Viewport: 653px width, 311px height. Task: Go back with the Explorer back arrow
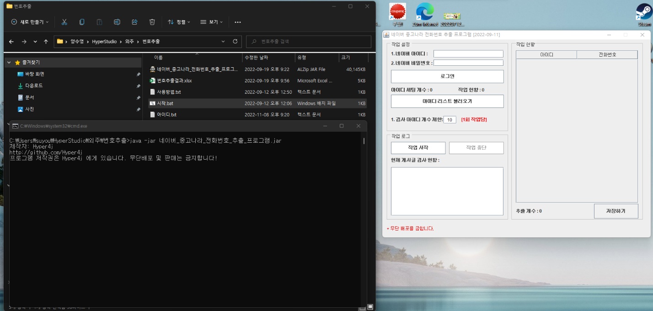pyautogui.click(x=11, y=42)
